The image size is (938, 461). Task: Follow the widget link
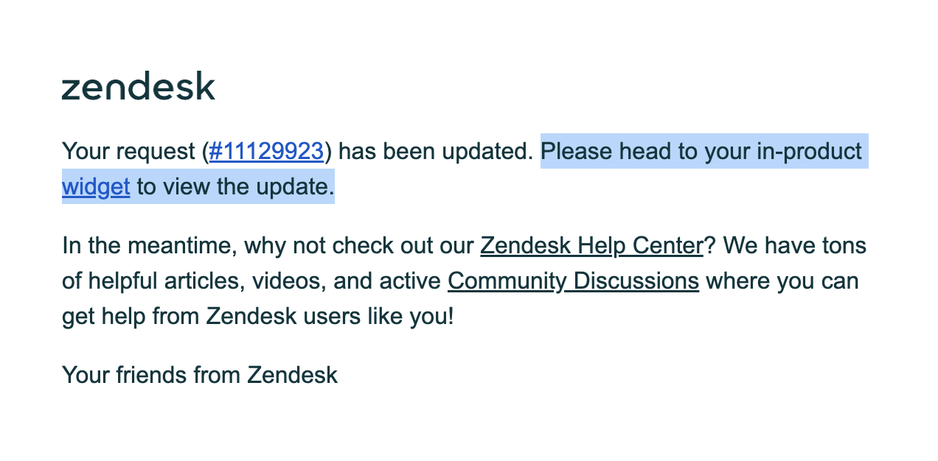click(96, 187)
